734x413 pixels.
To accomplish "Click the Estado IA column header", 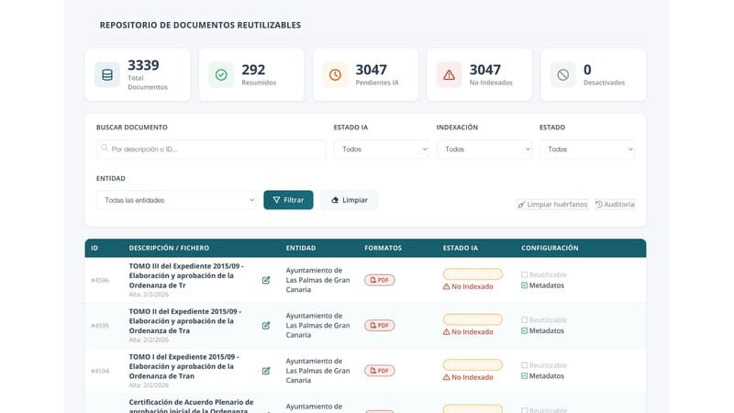I will pos(461,248).
